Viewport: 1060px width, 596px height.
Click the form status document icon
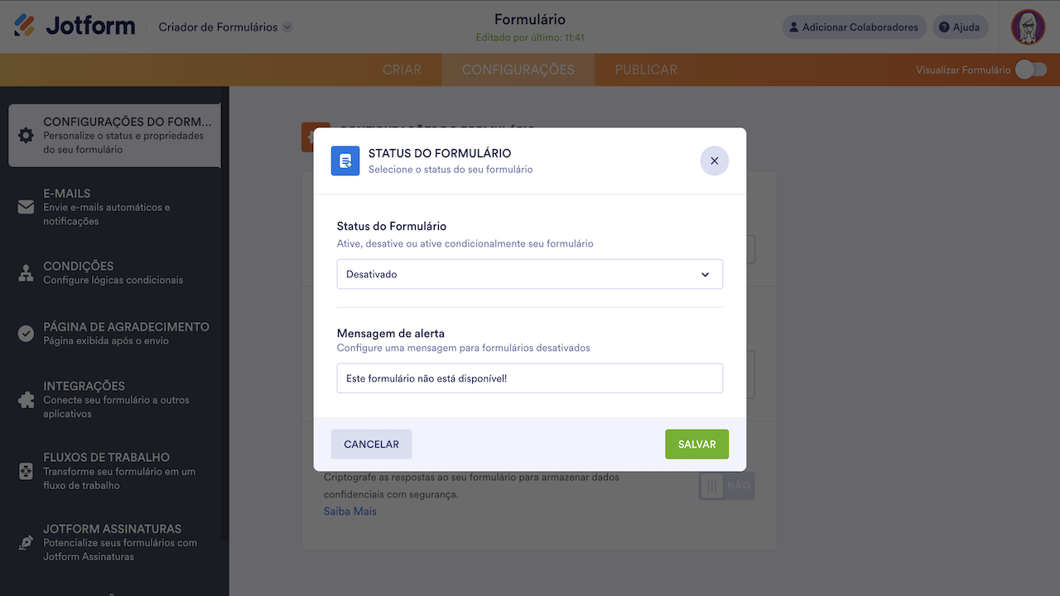345,161
